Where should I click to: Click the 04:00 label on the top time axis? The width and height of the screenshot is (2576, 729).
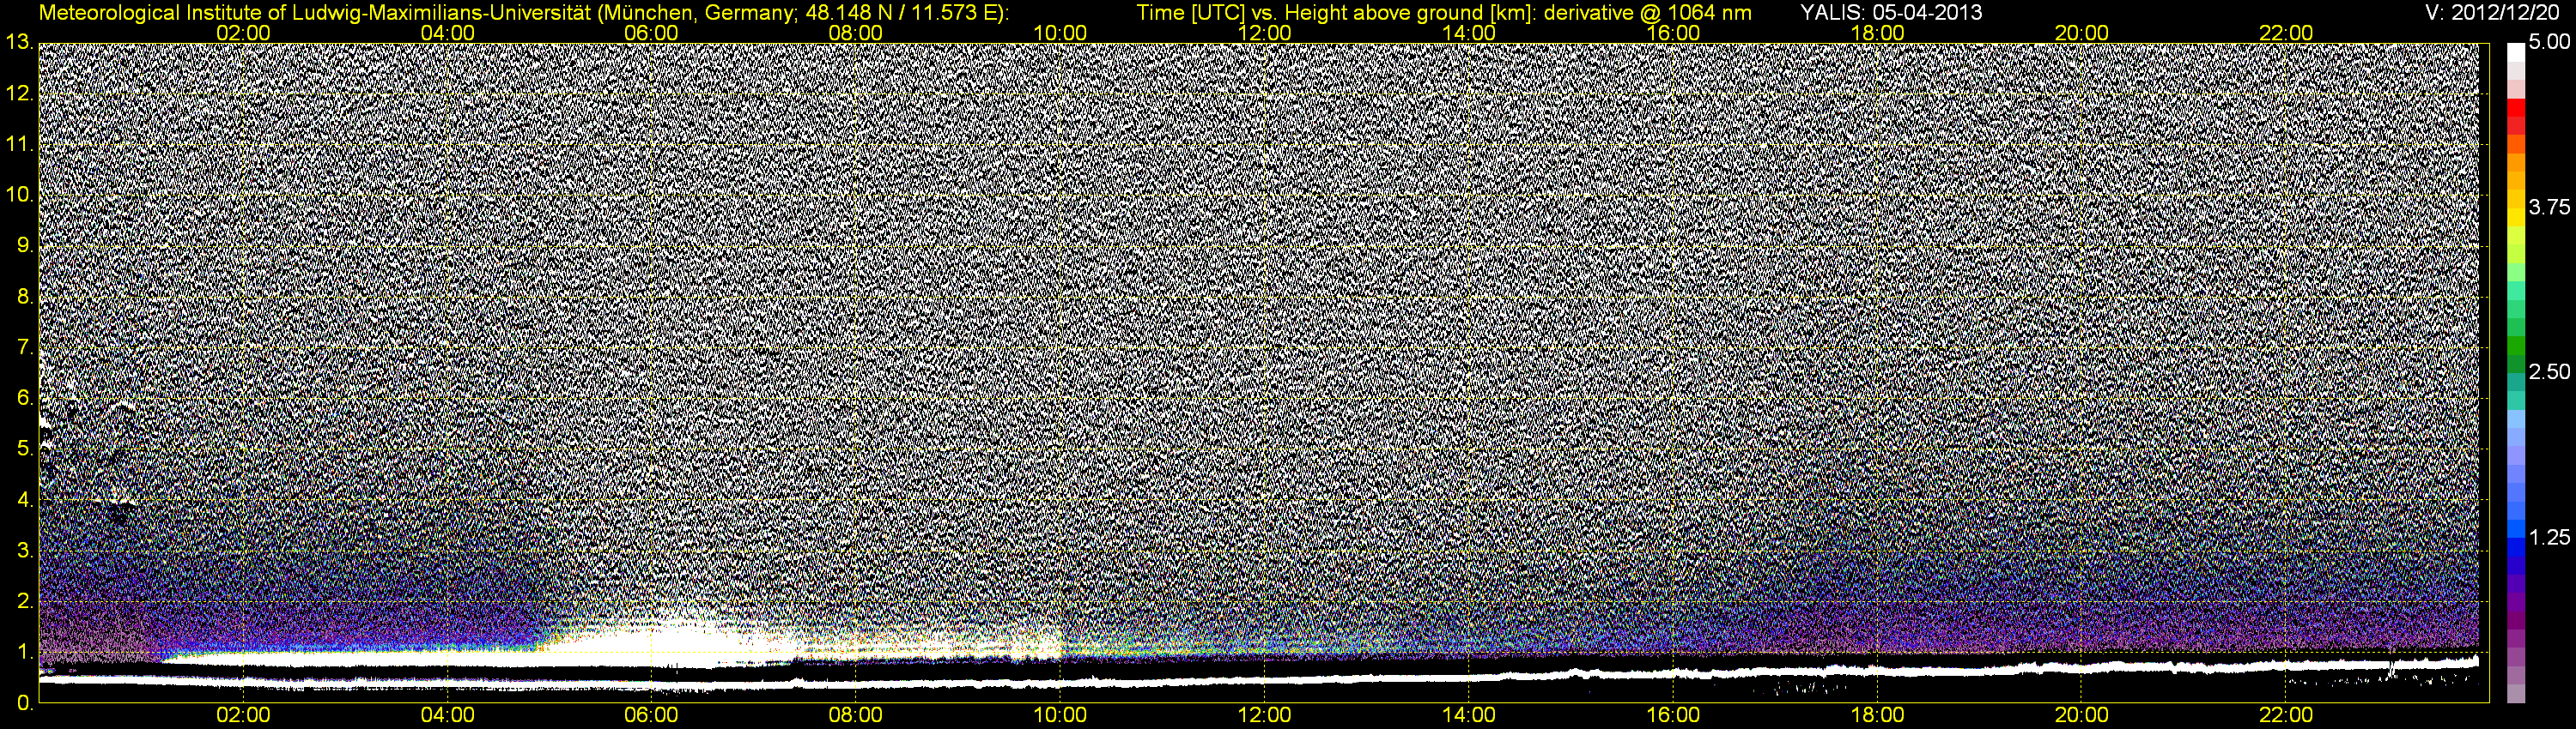click(447, 33)
